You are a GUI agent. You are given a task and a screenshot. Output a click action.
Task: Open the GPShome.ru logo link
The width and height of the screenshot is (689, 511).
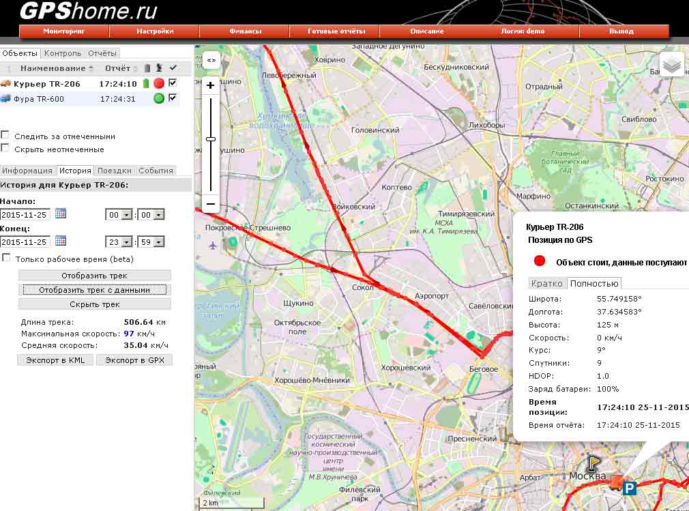pos(88,11)
